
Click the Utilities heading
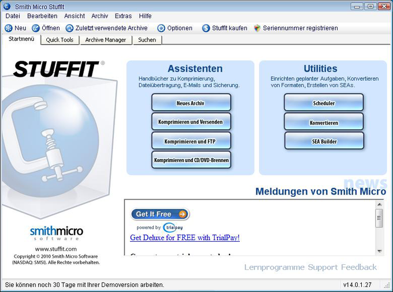(x=321, y=69)
